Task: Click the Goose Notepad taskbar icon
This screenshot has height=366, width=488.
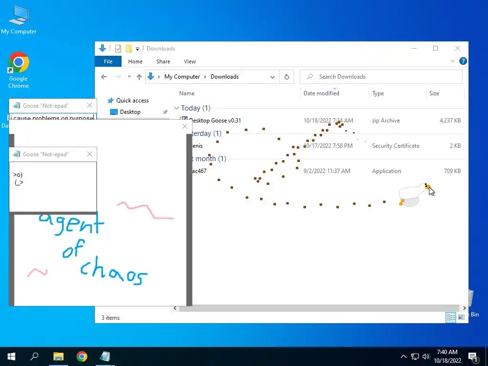Action: [105, 356]
